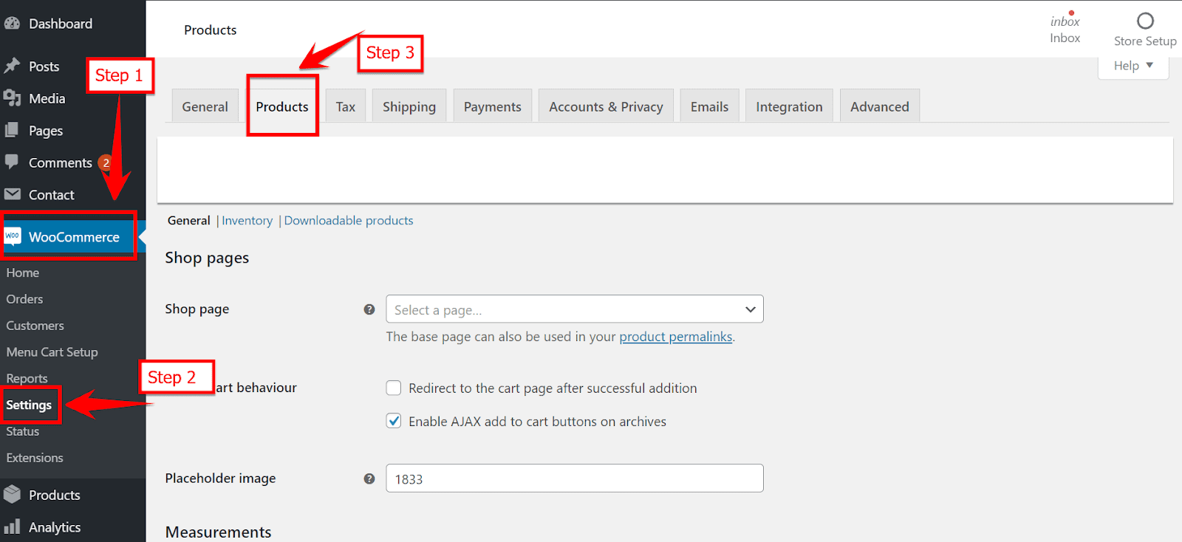
Task: Open the Products menu label in sidebar
Action: click(x=54, y=495)
